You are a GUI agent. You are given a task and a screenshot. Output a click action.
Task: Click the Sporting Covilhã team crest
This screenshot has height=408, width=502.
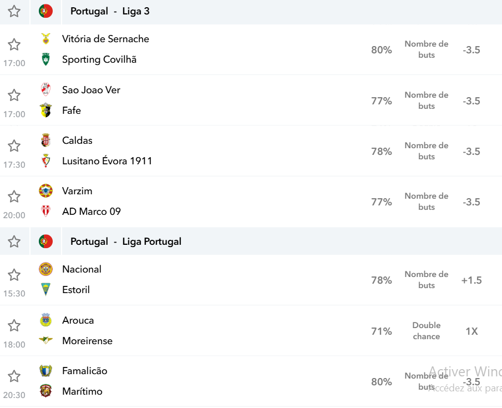click(x=46, y=59)
